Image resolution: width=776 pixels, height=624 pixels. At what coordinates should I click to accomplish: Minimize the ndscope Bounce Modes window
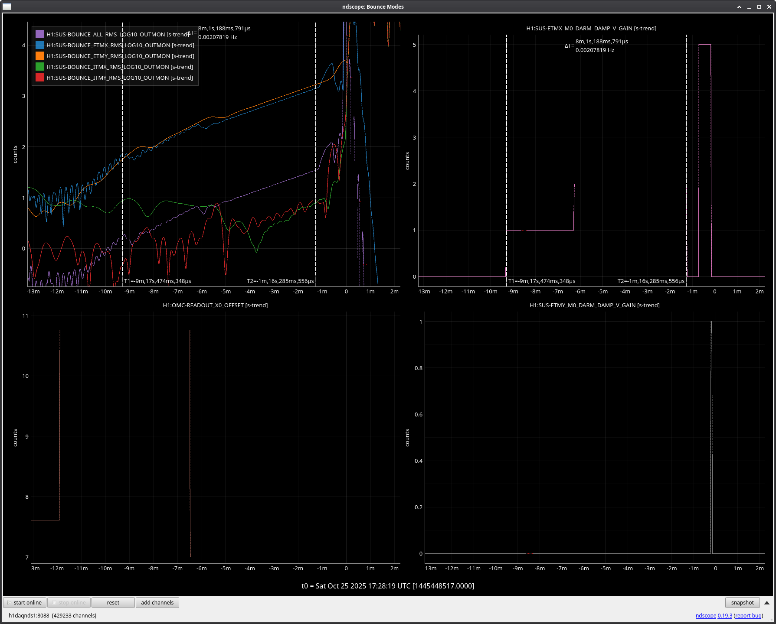click(749, 6)
